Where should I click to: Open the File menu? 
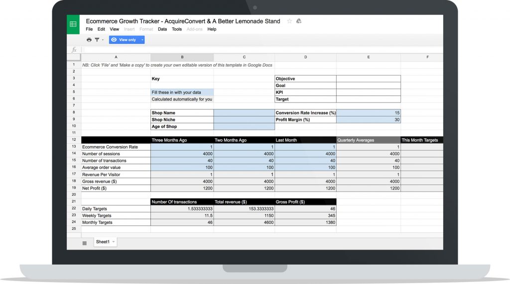(x=89, y=29)
